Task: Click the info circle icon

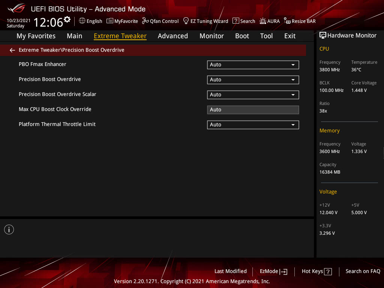Action: (9, 229)
